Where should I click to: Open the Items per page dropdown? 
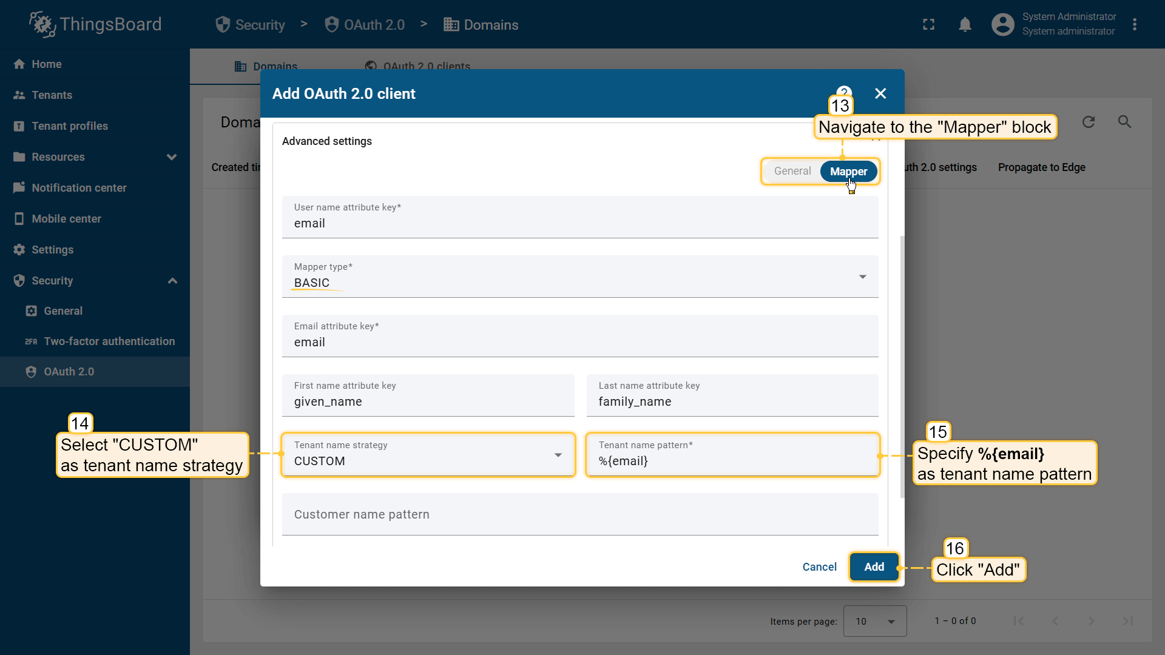[x=874, y=621]
